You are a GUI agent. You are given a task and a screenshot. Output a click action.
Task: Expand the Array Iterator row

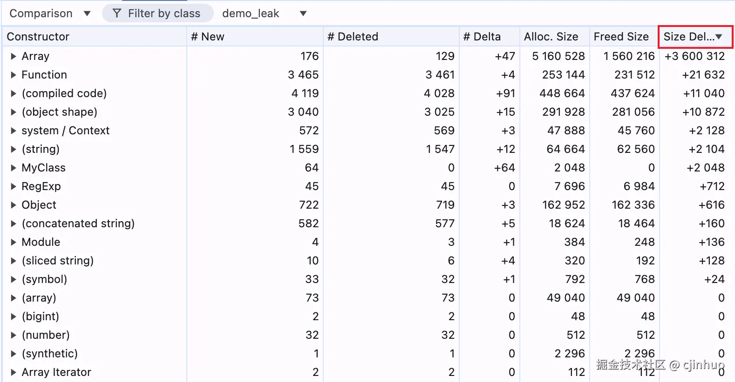13,372
